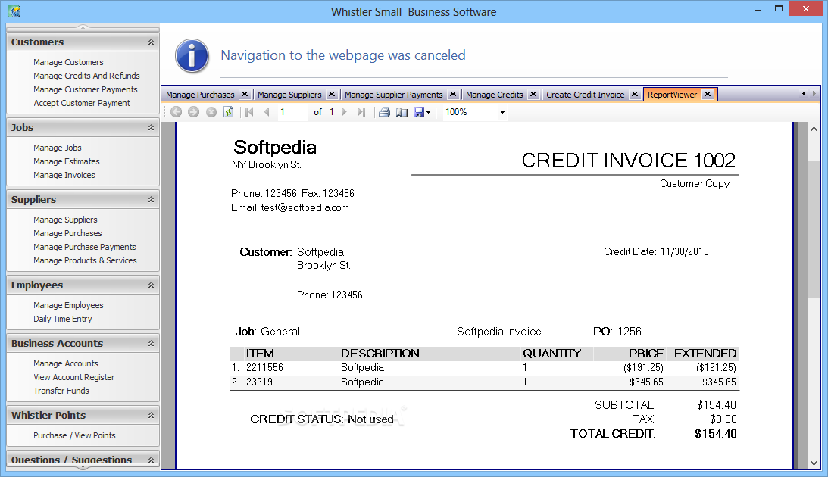Click the Forward navigation arrow in report toolbar
Screen dimensions: 828x477
pos(194,112)
